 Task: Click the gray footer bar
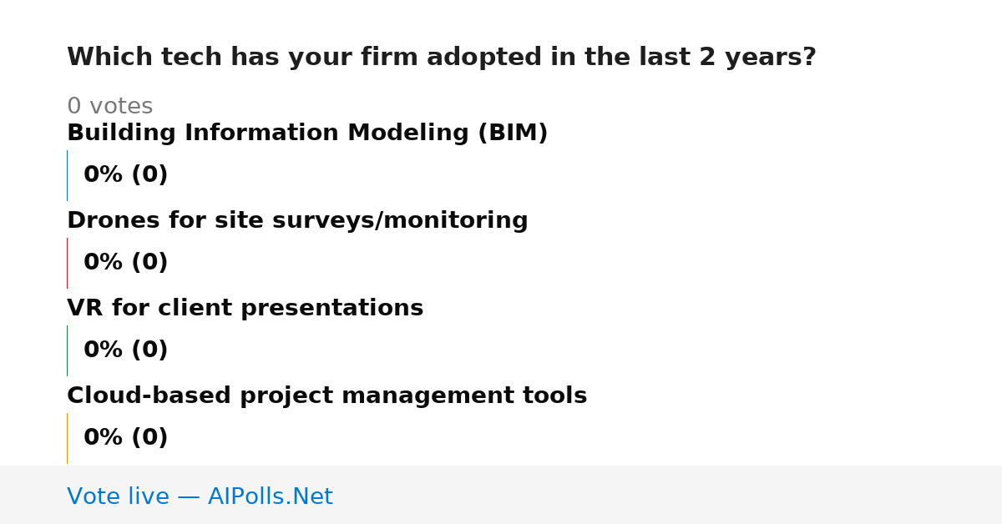click(x=501, y=495)
